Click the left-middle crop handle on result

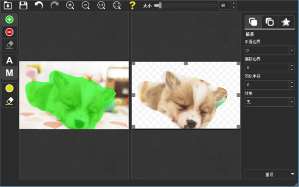click(x=134, y=95)
